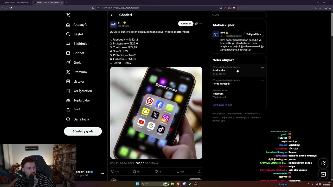Select the X'te BPT browser tab

click(x=48, y=2)
